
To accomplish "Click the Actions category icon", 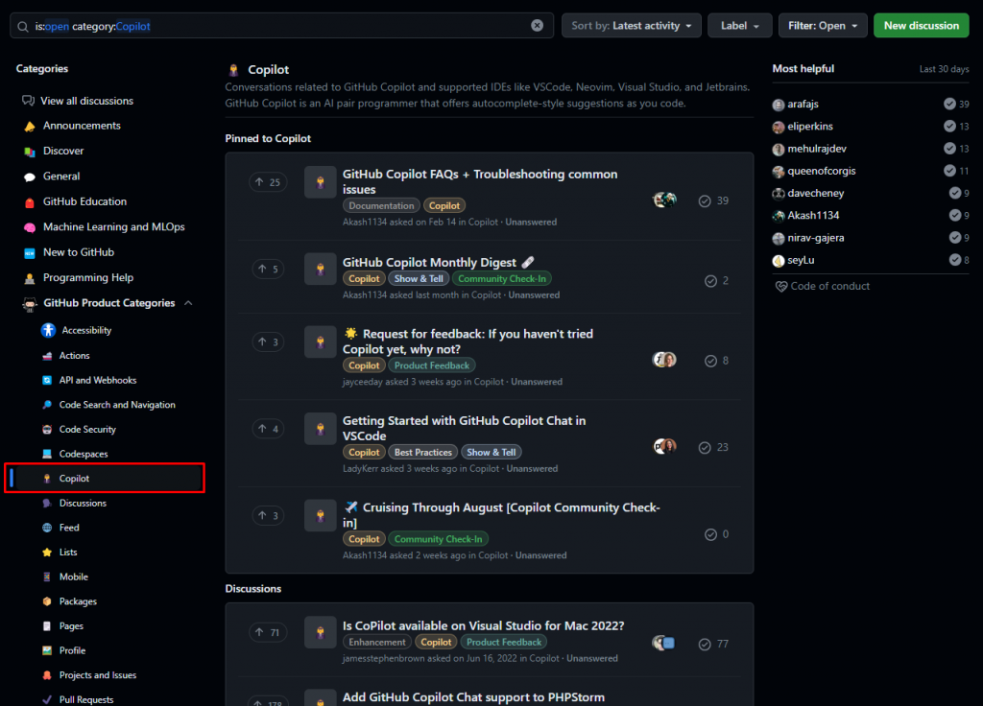I will point(47,356).
